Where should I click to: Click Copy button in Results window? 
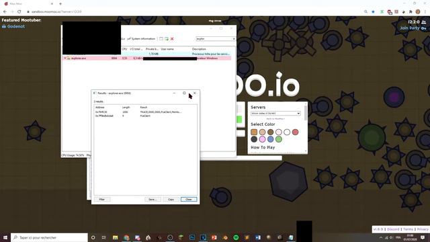point(171,199)
